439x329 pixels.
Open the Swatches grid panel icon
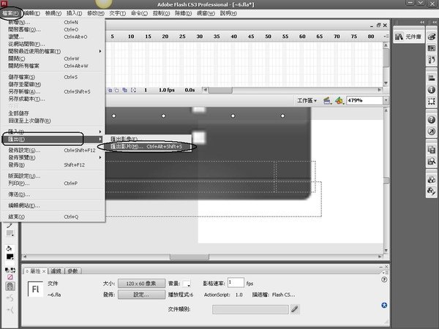pyautogui.click(x=432, y=48)
